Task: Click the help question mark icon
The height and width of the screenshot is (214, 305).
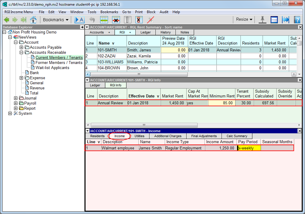Action: [x=297, y=20]
